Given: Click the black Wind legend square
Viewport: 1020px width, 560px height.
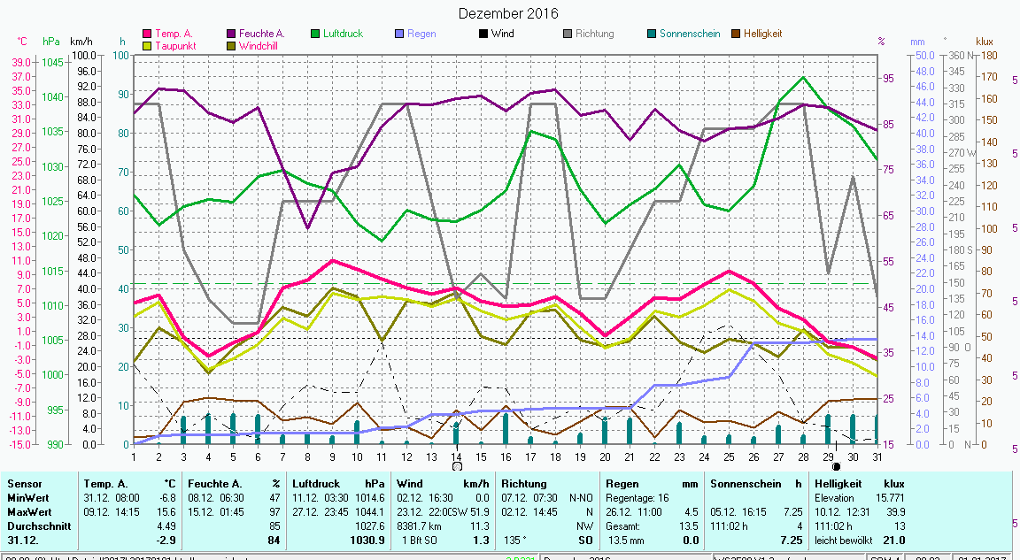Looking at the screenshot, I should [x=484, y=34].
